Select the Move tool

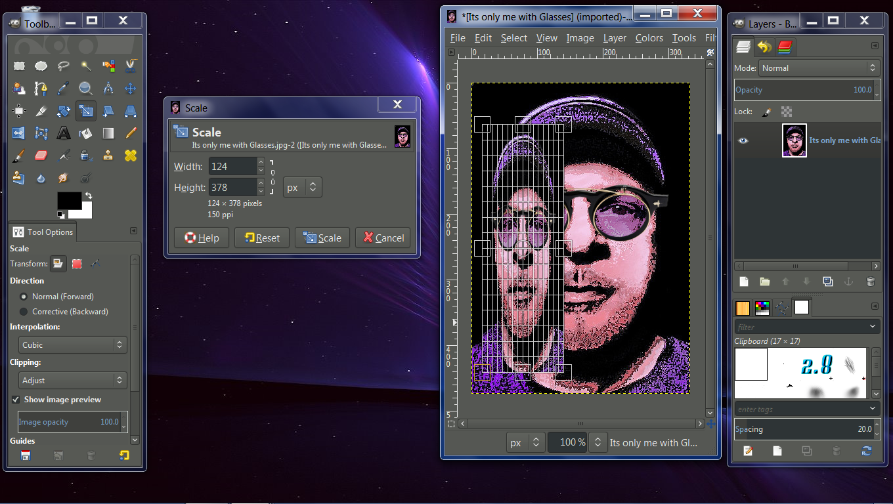[x=130, y=88]
